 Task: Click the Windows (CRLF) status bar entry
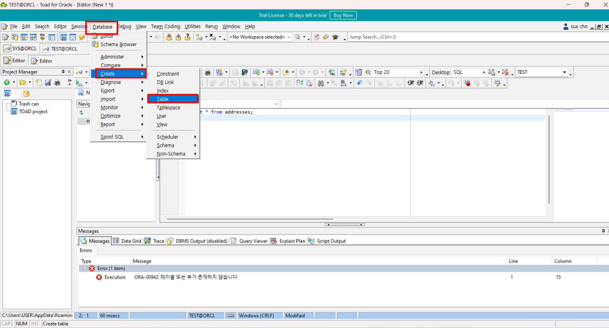tap(260, 315)
